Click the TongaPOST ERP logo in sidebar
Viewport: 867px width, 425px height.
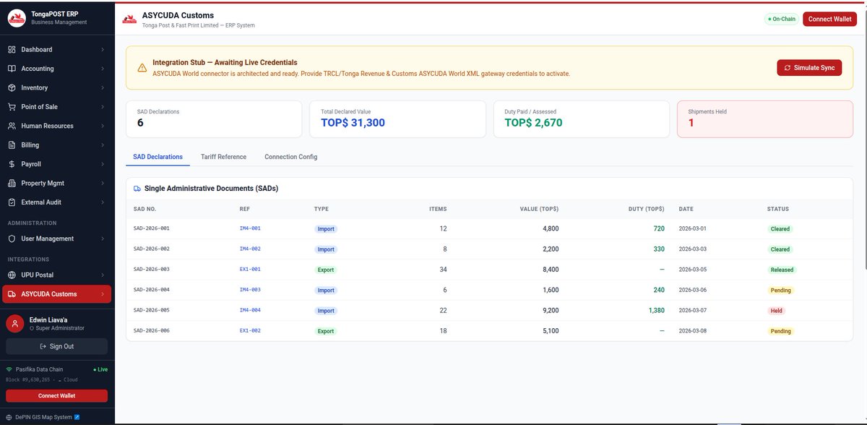(x=17, y=17)
